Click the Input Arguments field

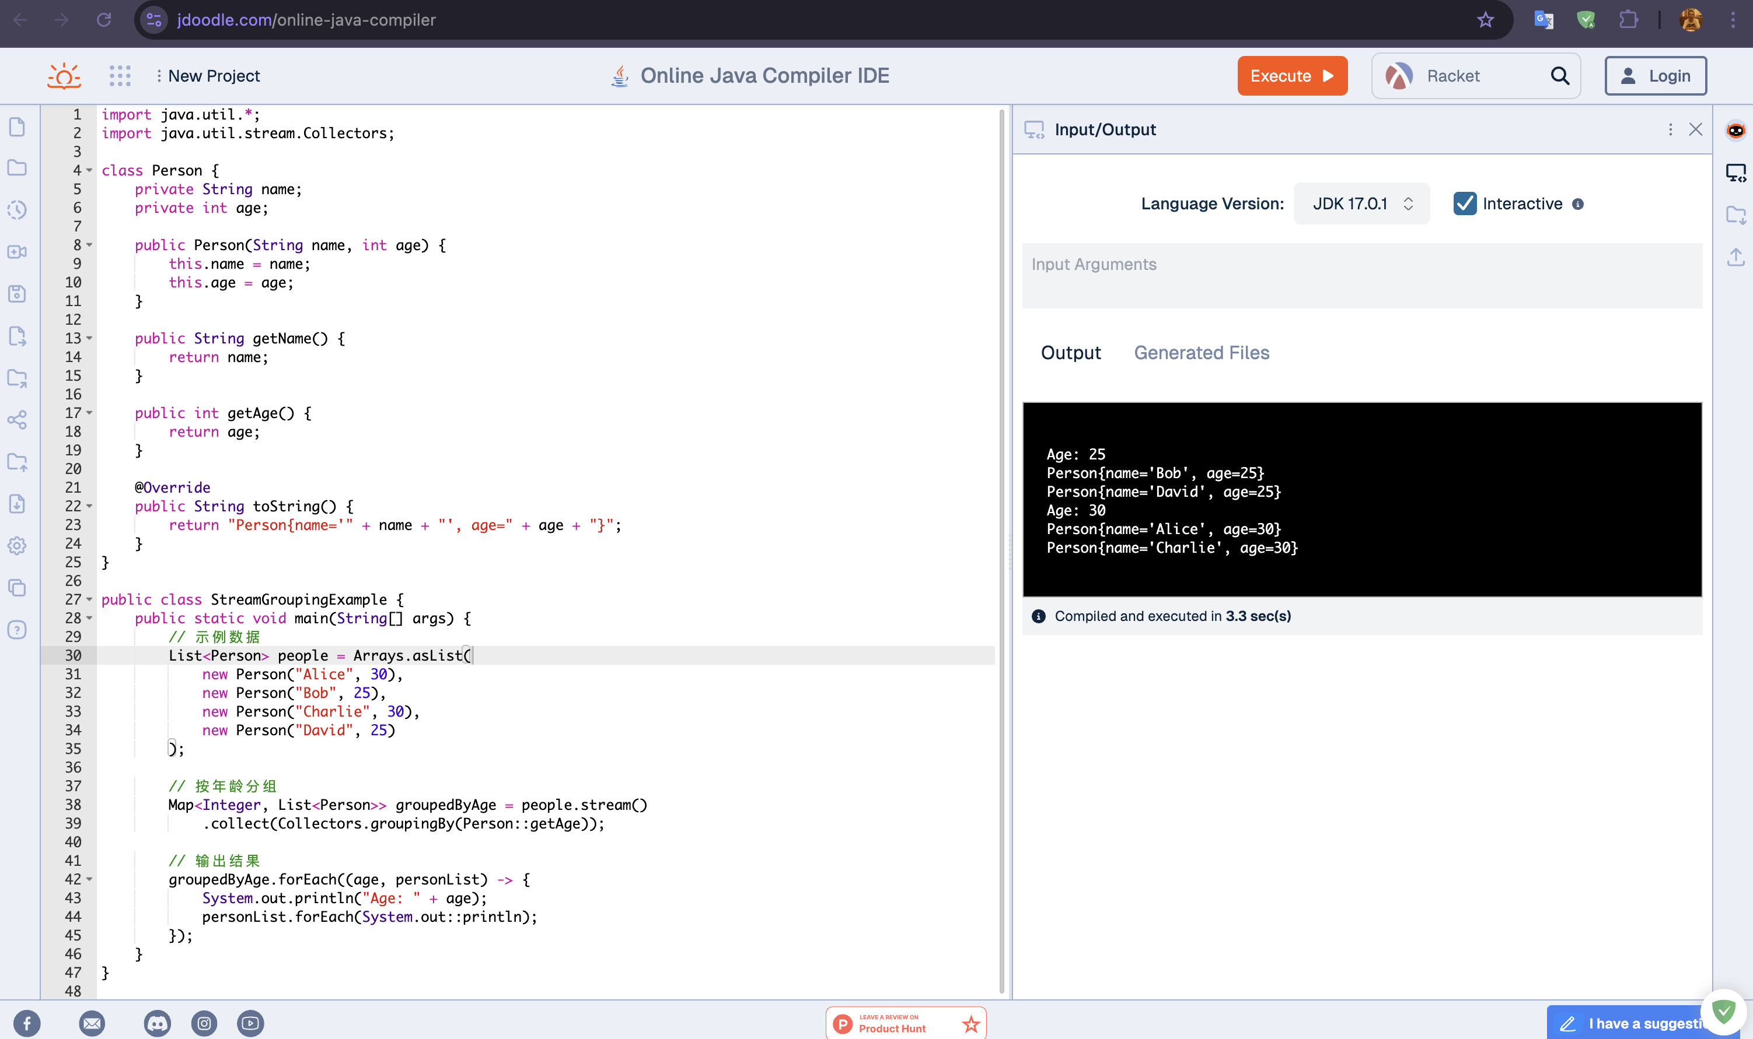coord(1360,276)
